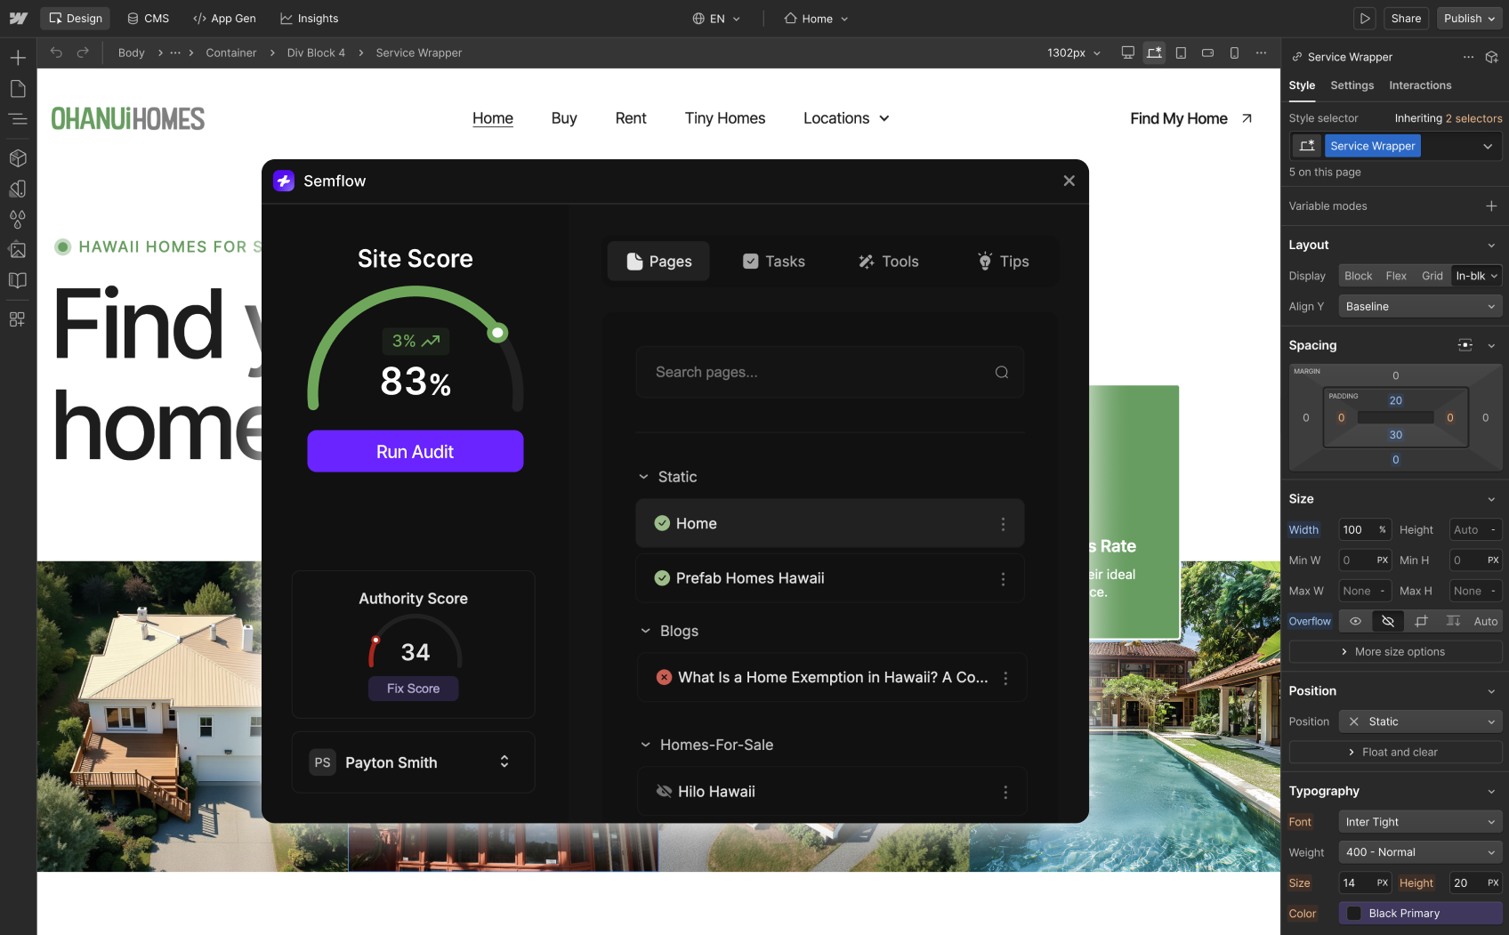Switch to the Tips tab in Semflow

pyautogui.click(x=1003, y=262)
